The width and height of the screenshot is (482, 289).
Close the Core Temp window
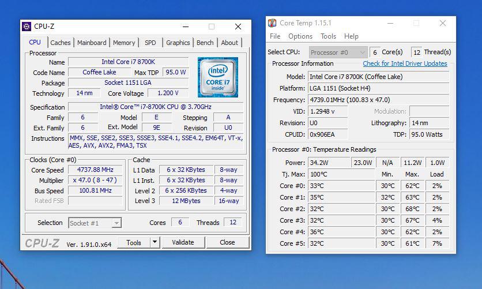point(443,23)
